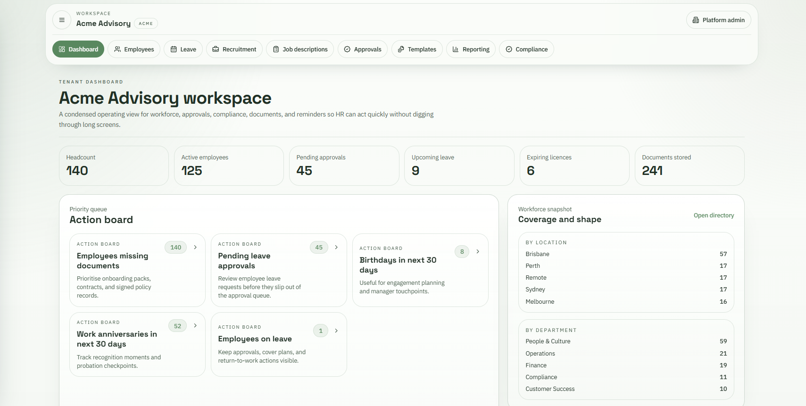
Task: Select the Job descriptions tab
Action: [300, 49]
